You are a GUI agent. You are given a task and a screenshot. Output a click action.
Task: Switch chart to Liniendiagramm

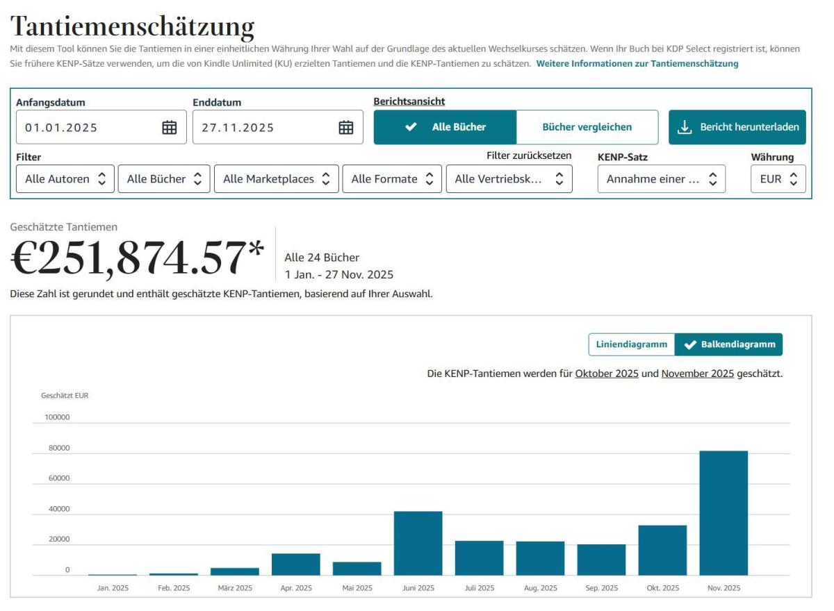tap(632, 344)
